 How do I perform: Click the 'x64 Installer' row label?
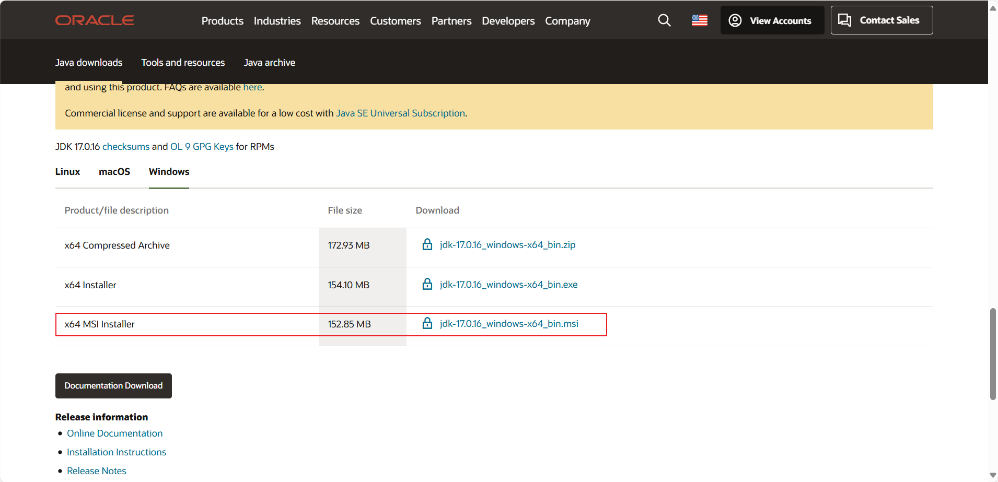pos(90,285)
